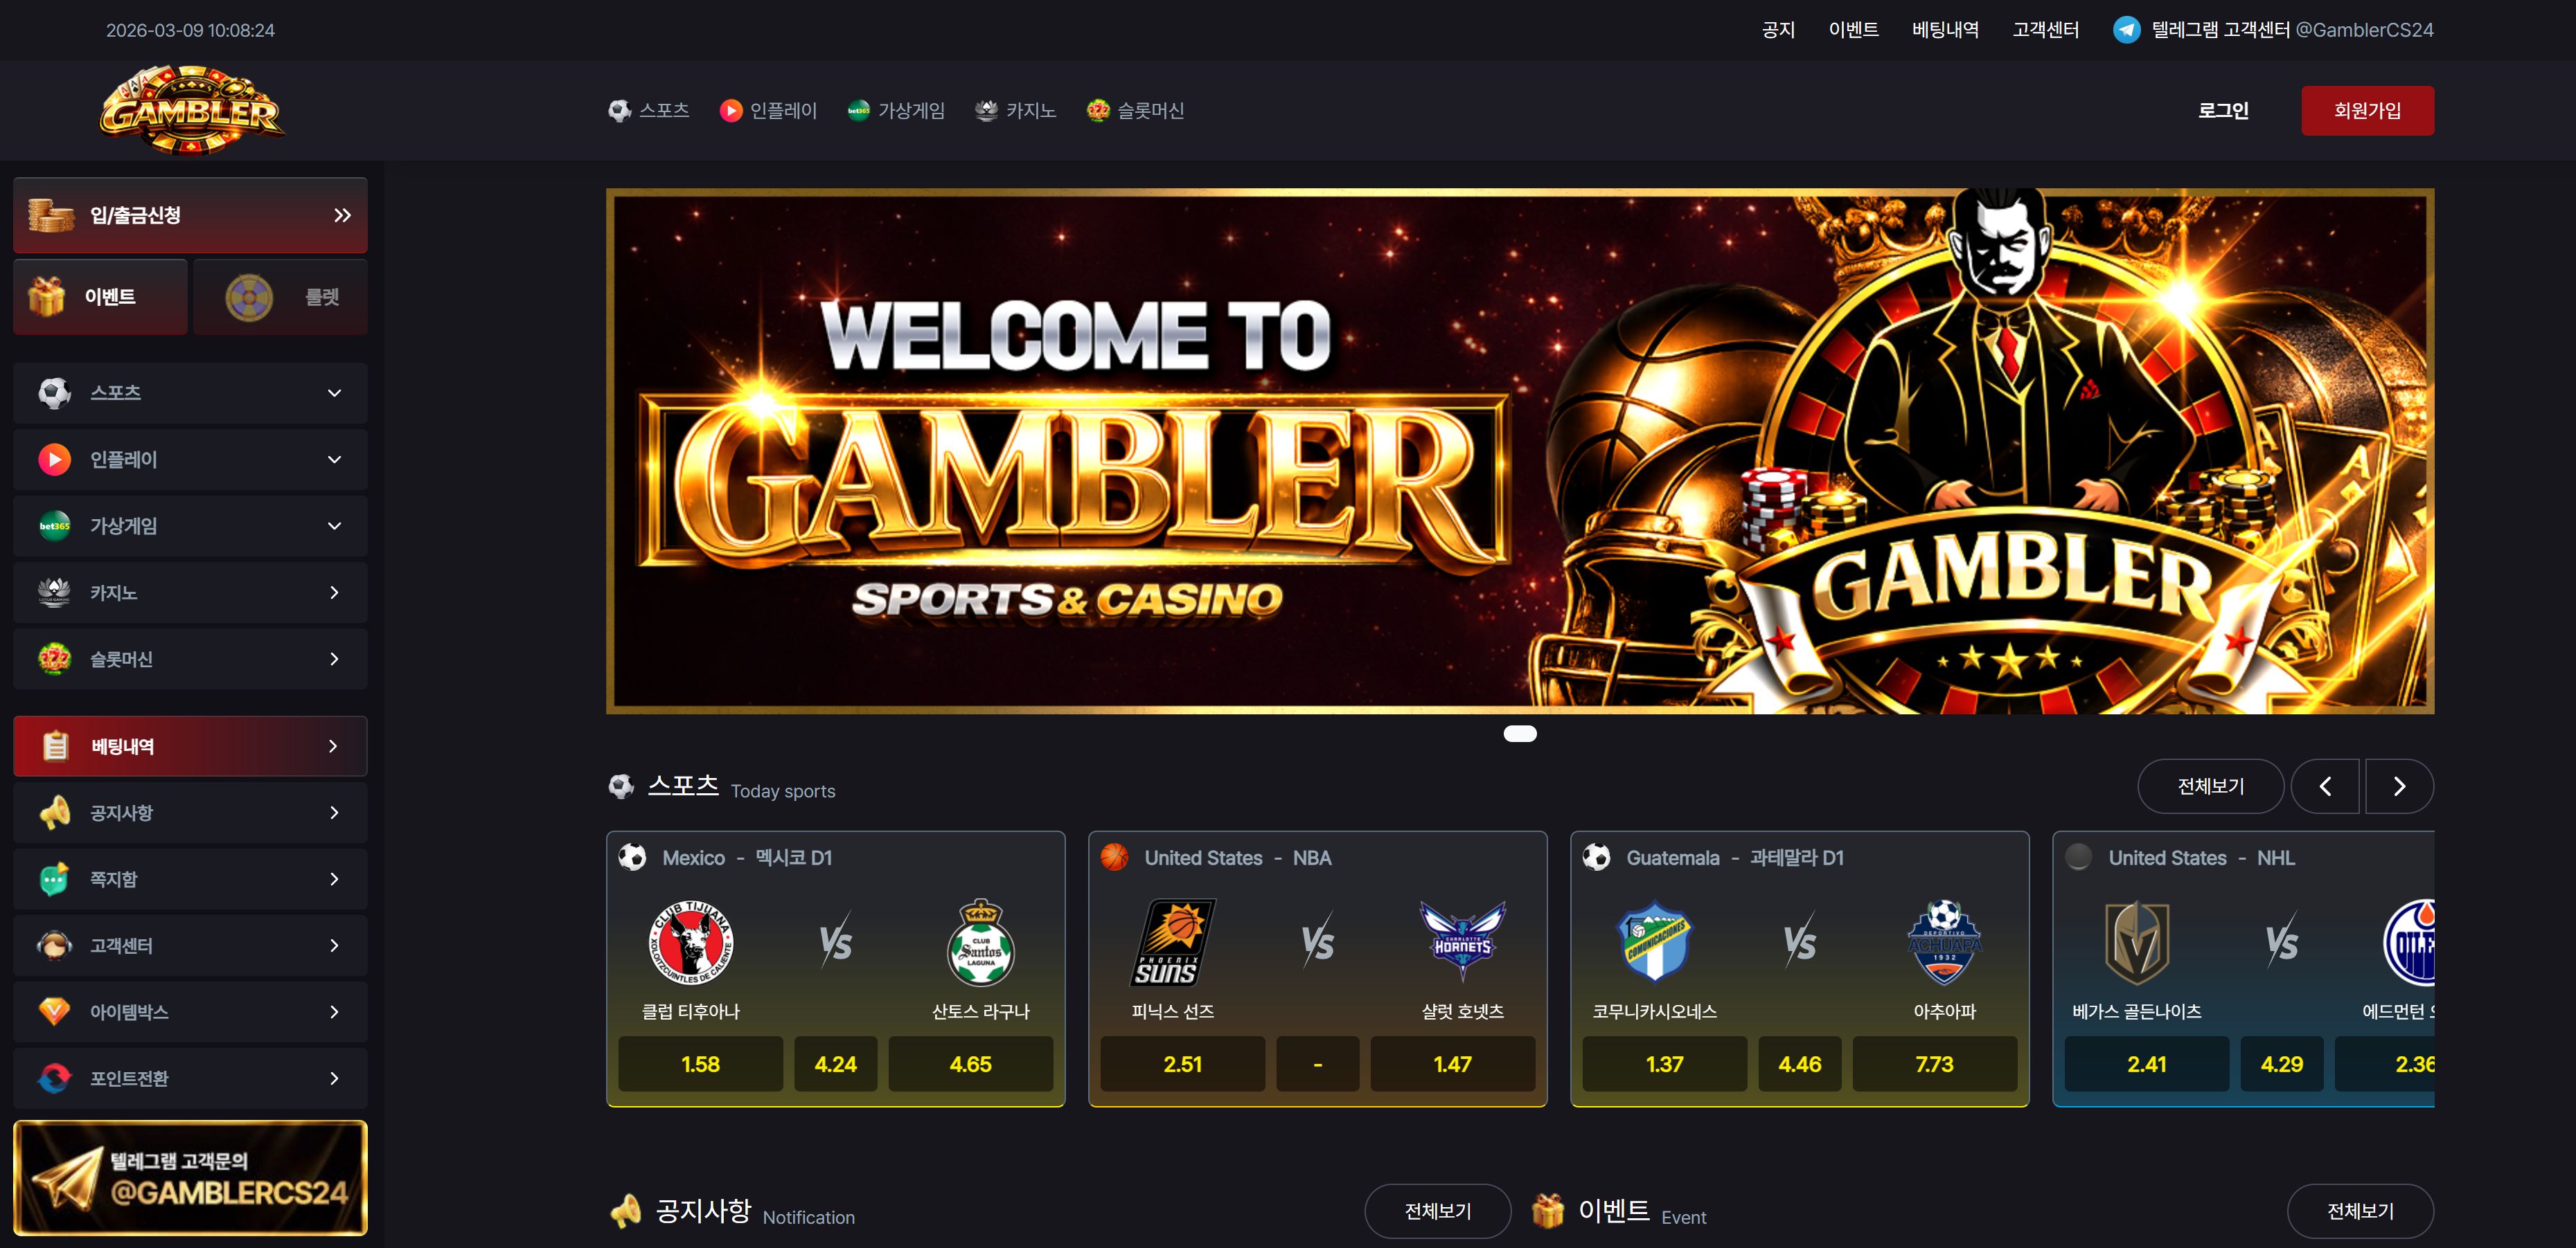Show next sports matches with right arrow
Image resolution: width=2576 pixels, height=1248 pixels.
(2398, 786)
